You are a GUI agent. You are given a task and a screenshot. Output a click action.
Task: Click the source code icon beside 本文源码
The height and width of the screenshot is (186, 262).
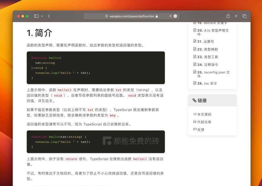tap(195, 114)
